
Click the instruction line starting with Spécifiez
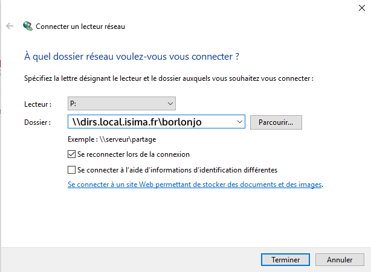(169, 78)
